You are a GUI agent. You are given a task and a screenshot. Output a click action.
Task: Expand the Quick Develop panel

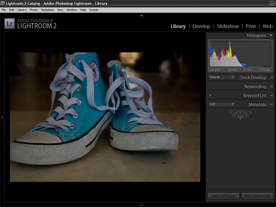(271, 78)
